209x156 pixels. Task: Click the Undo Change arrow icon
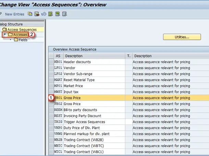tap(44, 14)
